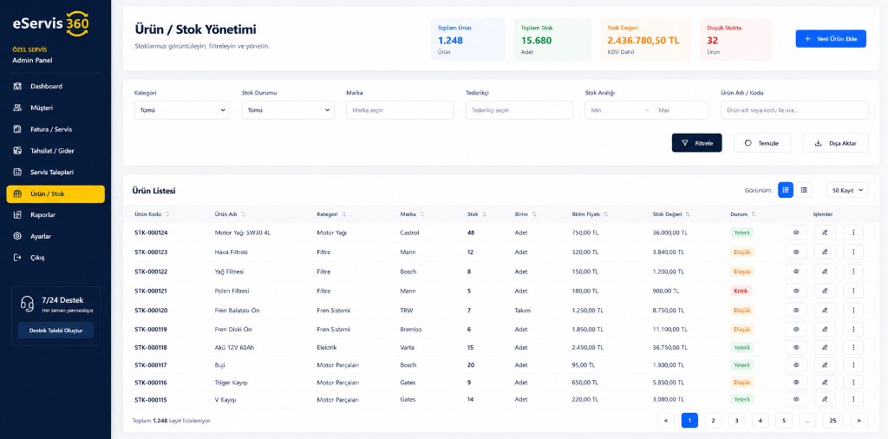Screen dimensions: 888x439
Task: View Polen Filtresi row with eye icon
Action: pyautogui.click(x=796, y=292)
